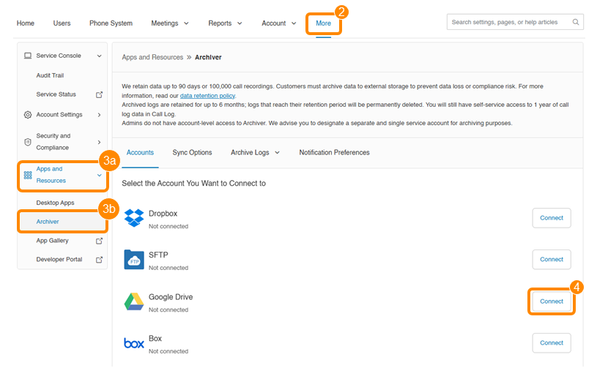Open the data retention policy link
Image resolution: width=597 pixels, height=379 pixels.
click(x=207, y=96)
